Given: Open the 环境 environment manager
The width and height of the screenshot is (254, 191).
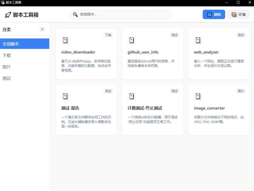Looking at the screenshot, I should coord(238,14).
